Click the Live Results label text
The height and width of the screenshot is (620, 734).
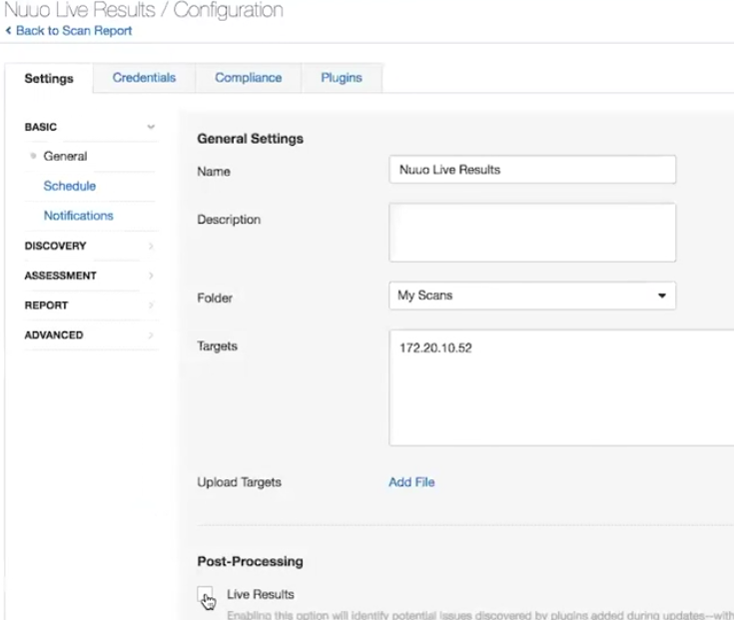point(261,594)
